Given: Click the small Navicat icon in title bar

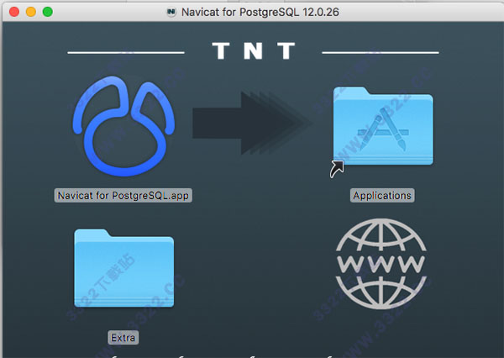Looking at the screenshot, I should click(x=171, y=13).
